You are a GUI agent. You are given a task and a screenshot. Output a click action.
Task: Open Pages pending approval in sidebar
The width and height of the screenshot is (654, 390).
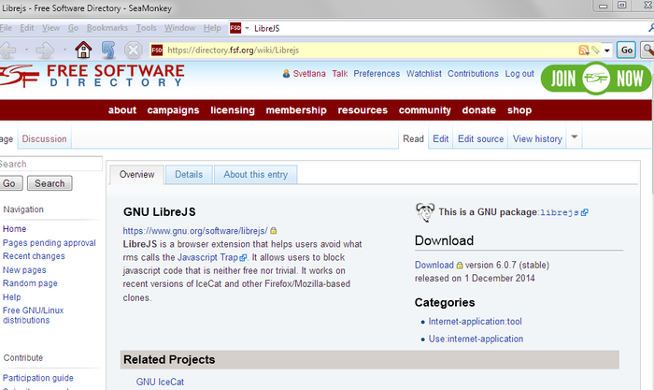point(50,243)
